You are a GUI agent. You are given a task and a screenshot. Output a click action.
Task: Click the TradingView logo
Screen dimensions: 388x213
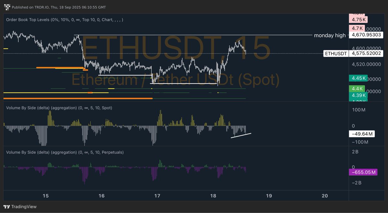(20, 207)
